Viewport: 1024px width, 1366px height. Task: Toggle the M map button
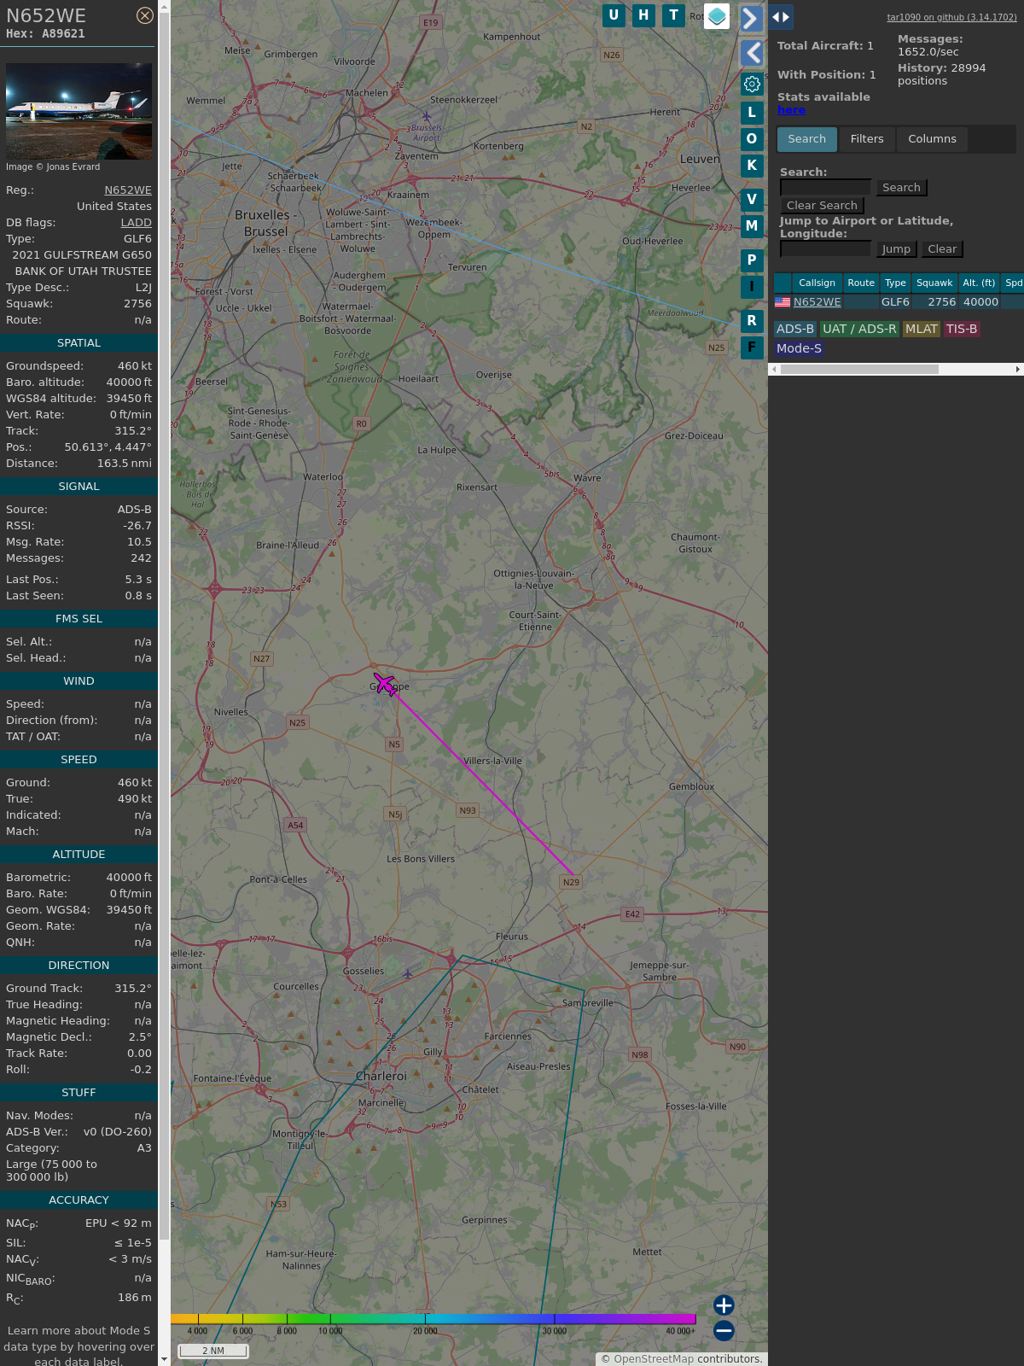tap(752, 226)
